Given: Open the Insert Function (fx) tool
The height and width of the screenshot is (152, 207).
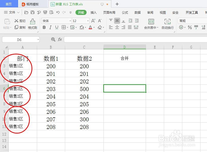Looking at the screenshot, I should point(60,39).
